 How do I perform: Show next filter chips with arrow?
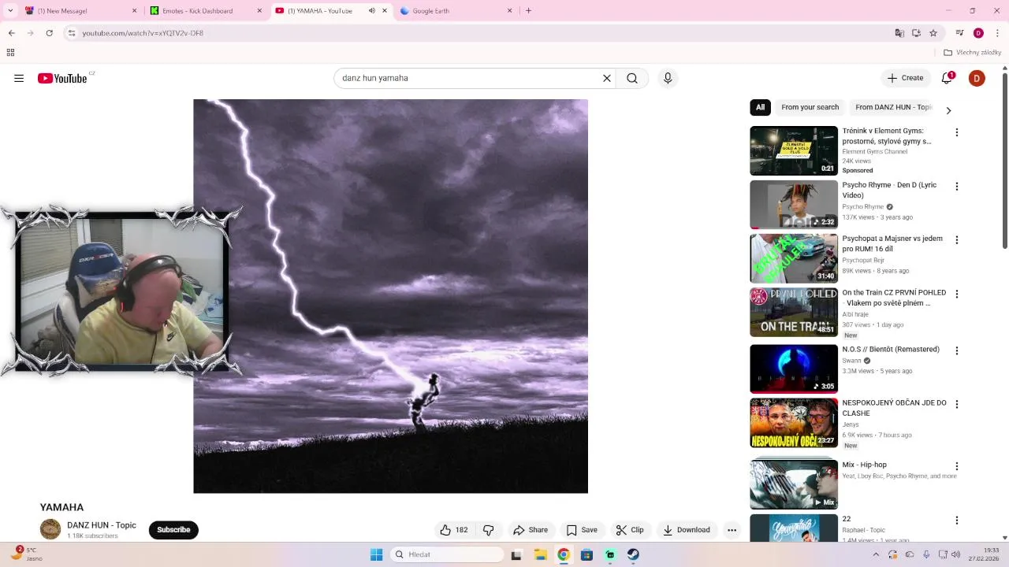pyautogui.click(x=948, y=110)
